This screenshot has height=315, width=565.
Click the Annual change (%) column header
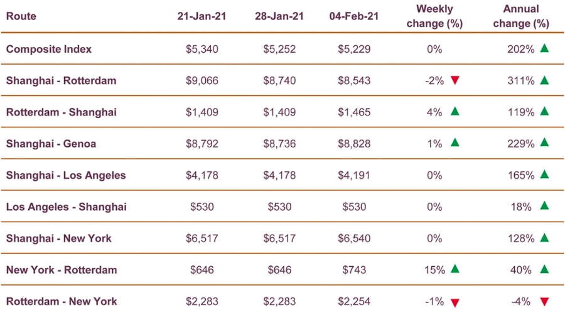click(521, 16)
